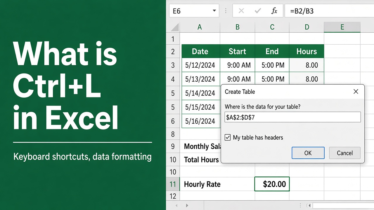This screenshot has height=210, width=374.
Task: Open the Name Box dropdown arrow
Action: 214,11
